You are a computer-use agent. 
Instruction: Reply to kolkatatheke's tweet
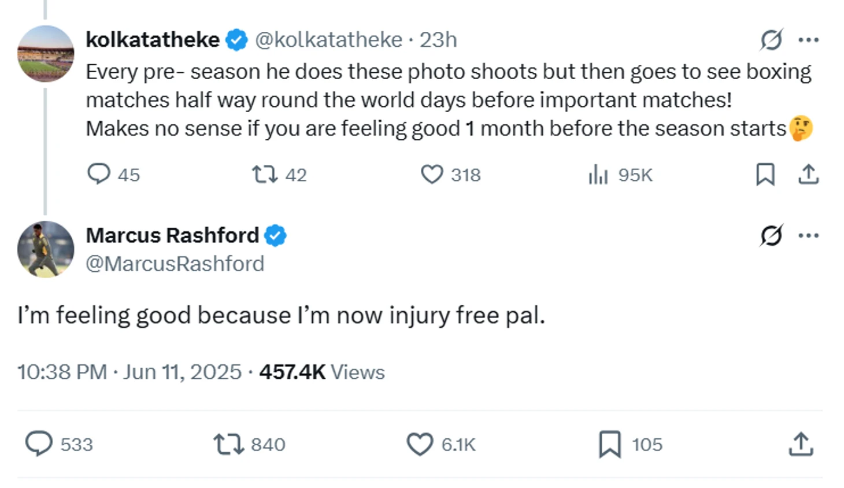pos(98,174)
